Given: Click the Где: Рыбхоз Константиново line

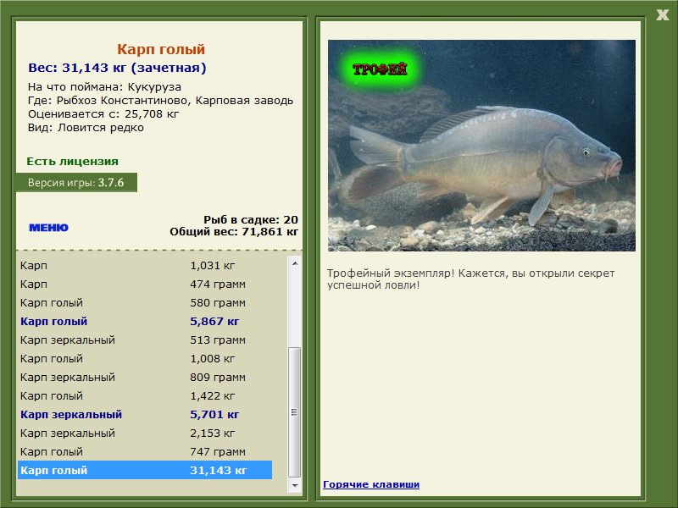Looking at the screenshot, I should (160, 100).
